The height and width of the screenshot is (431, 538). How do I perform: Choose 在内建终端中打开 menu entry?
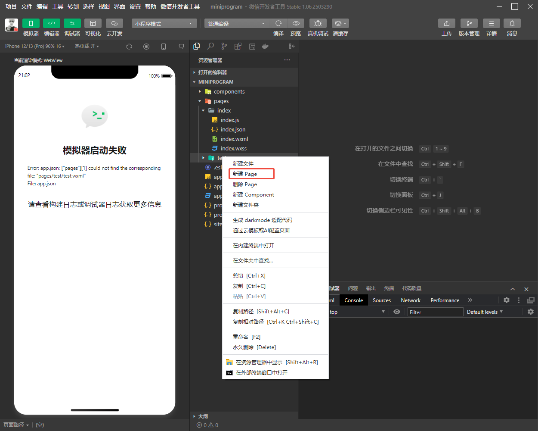275,245
